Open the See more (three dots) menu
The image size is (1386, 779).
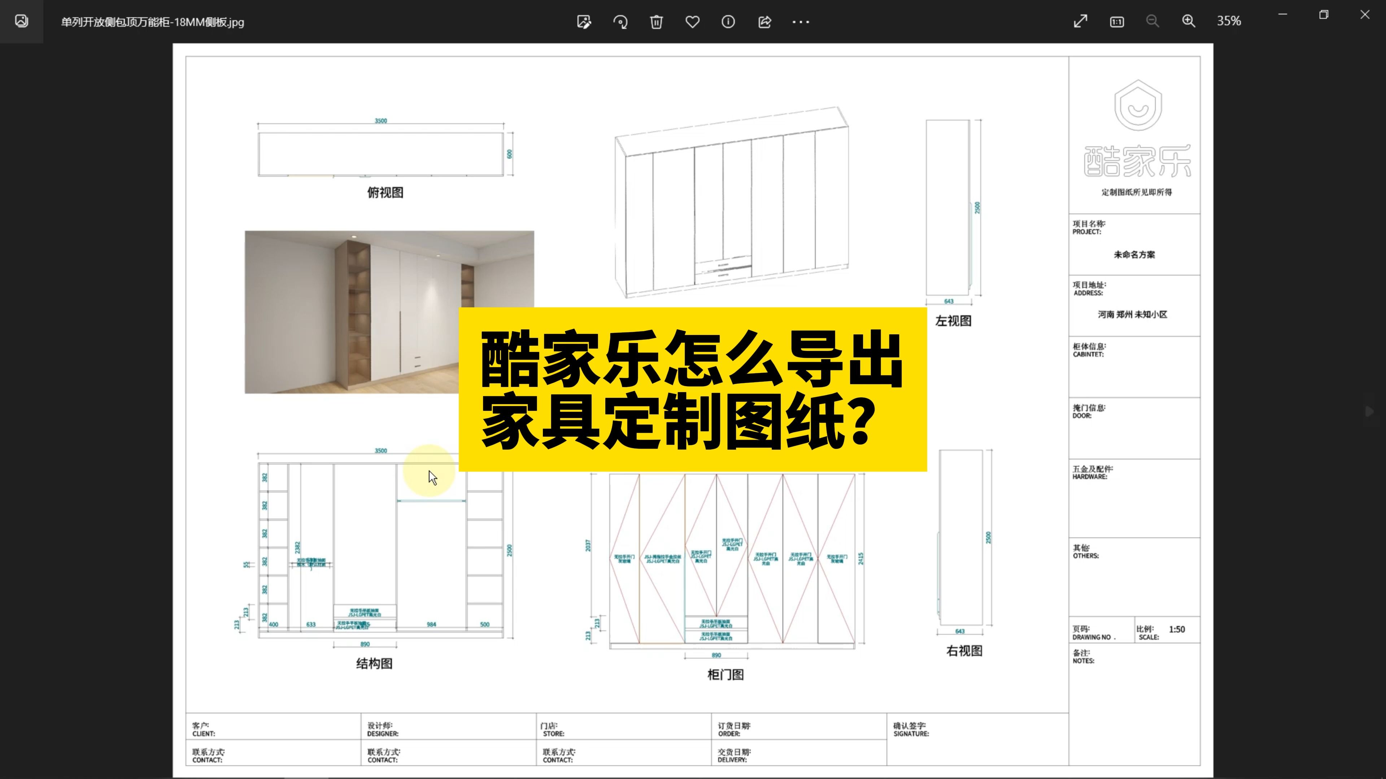[x=801, y=22]
